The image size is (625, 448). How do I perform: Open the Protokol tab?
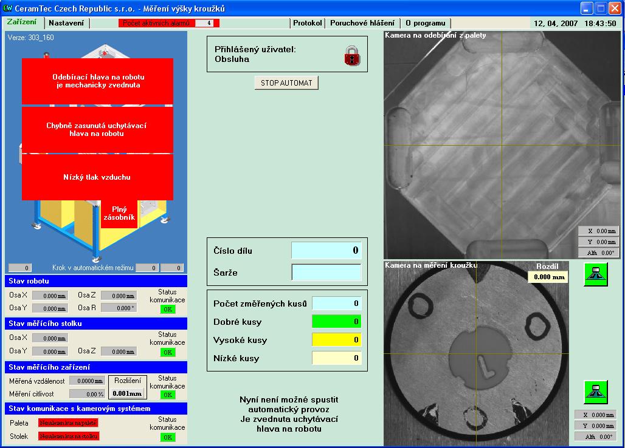307,23
